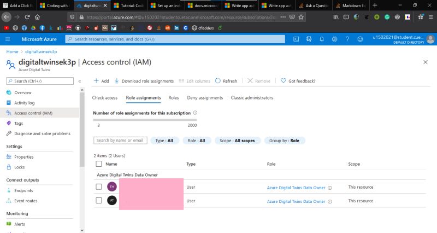Click info icon beside role in EH row
Screen dimensions: 437x233
click(x=330, y=188)
